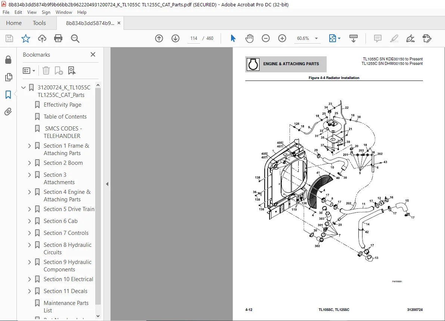The width and height of the screenshot is (445, 321).
Task: Open the Table of Contents bookmark
Action: click(x=65, y=117)
